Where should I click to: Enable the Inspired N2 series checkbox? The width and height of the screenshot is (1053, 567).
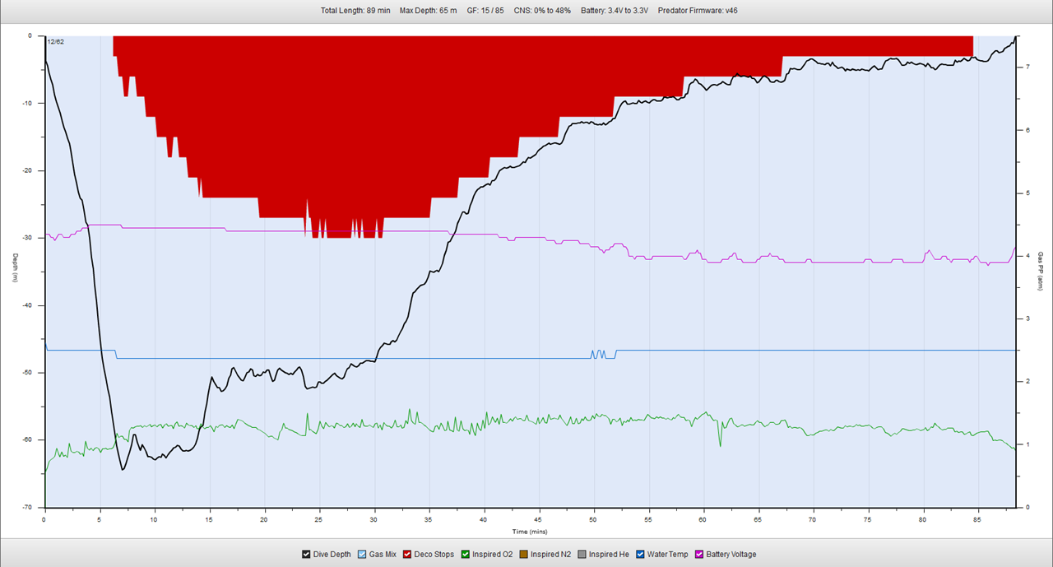[x=524, y=555]
